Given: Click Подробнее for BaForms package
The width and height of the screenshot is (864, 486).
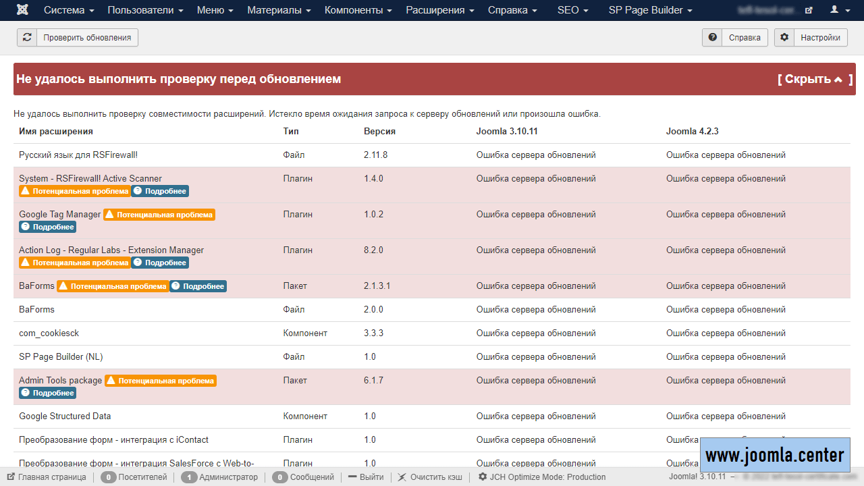Looking at the screenshot, I should [x=198, y=286].
